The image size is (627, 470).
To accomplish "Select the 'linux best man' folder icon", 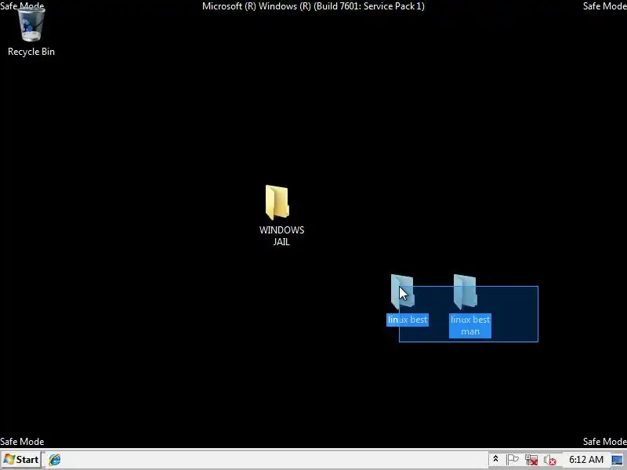I will coord(465,292).
